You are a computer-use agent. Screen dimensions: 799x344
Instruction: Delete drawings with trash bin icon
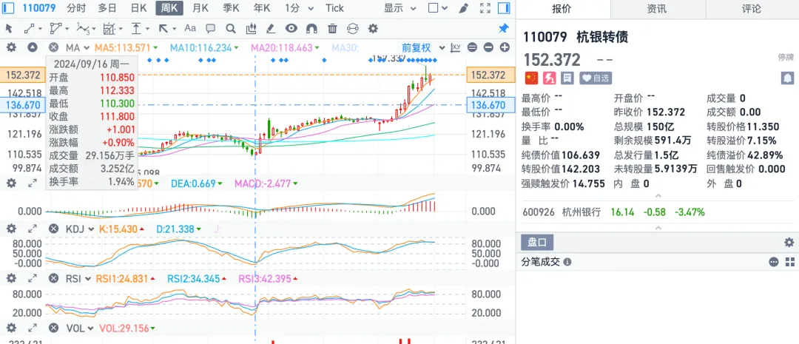tap(332, 29)
